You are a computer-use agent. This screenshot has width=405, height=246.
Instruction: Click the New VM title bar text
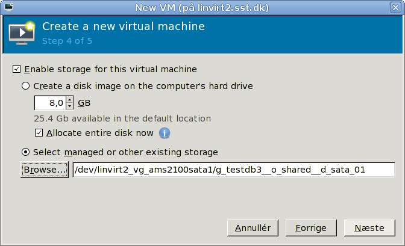[x=202, y=7]
